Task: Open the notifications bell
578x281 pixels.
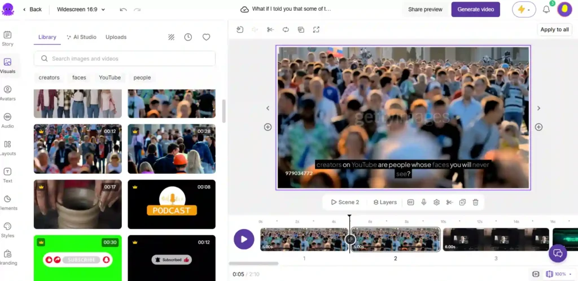Action: [x=546, y=10]
